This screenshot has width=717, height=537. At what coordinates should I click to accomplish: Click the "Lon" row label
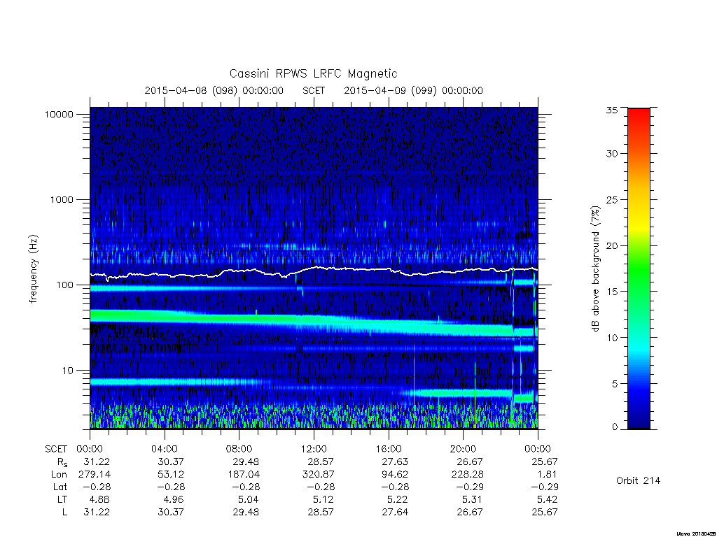point(59,475)
